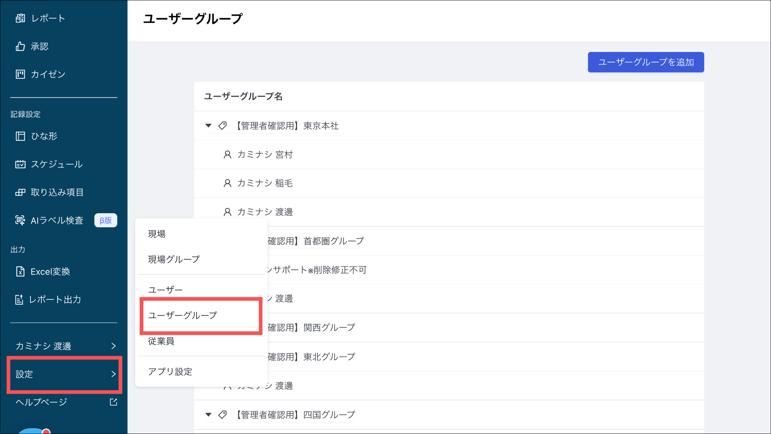The width and height of the screenshot is (771, 434).
Task: Collapse the 四国グループ group triangle
Action: tap(208, 414)
